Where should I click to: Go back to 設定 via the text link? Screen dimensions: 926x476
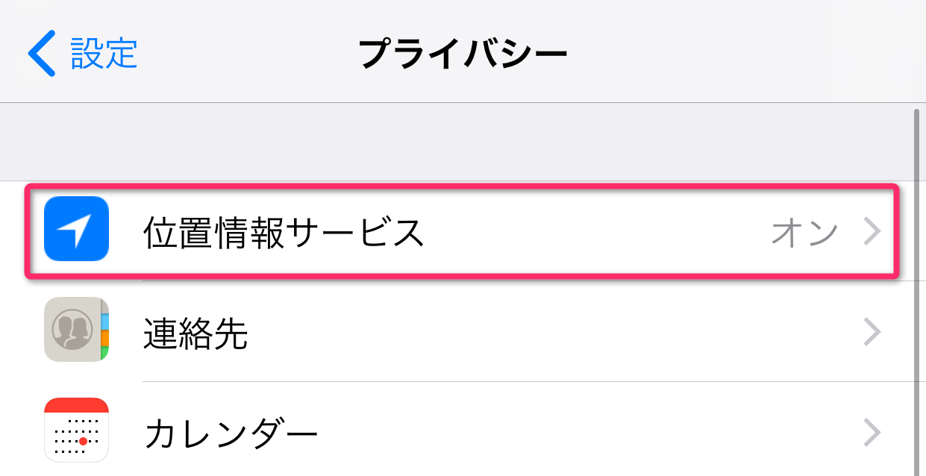tap(104, 53)
